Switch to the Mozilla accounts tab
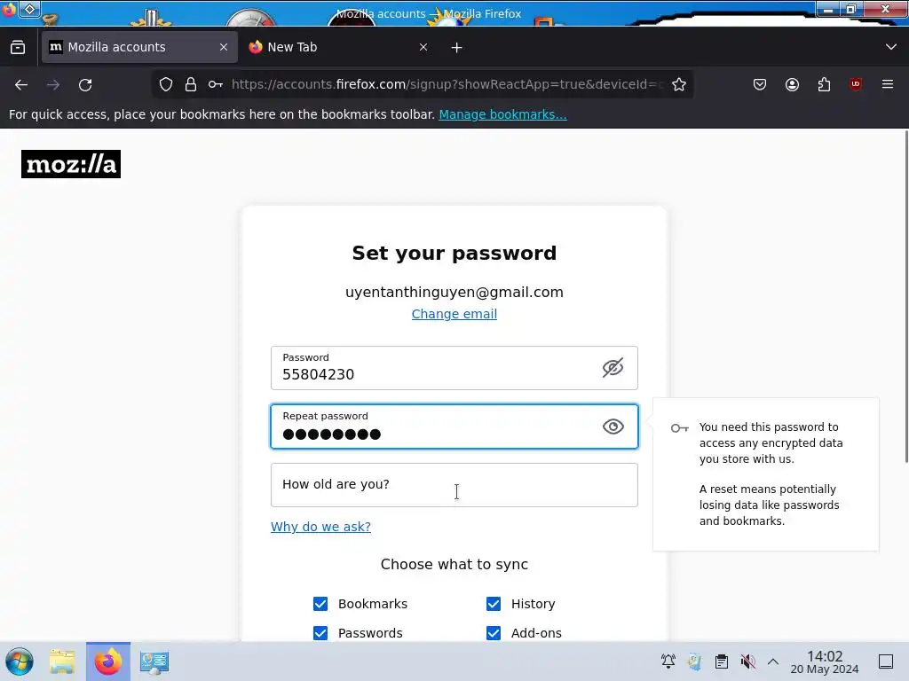The image size is (909, 681). pyautogui.click(x=139, y=47)
